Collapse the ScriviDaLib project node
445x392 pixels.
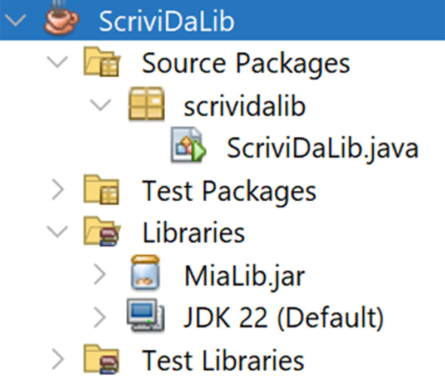coord(16,21)
